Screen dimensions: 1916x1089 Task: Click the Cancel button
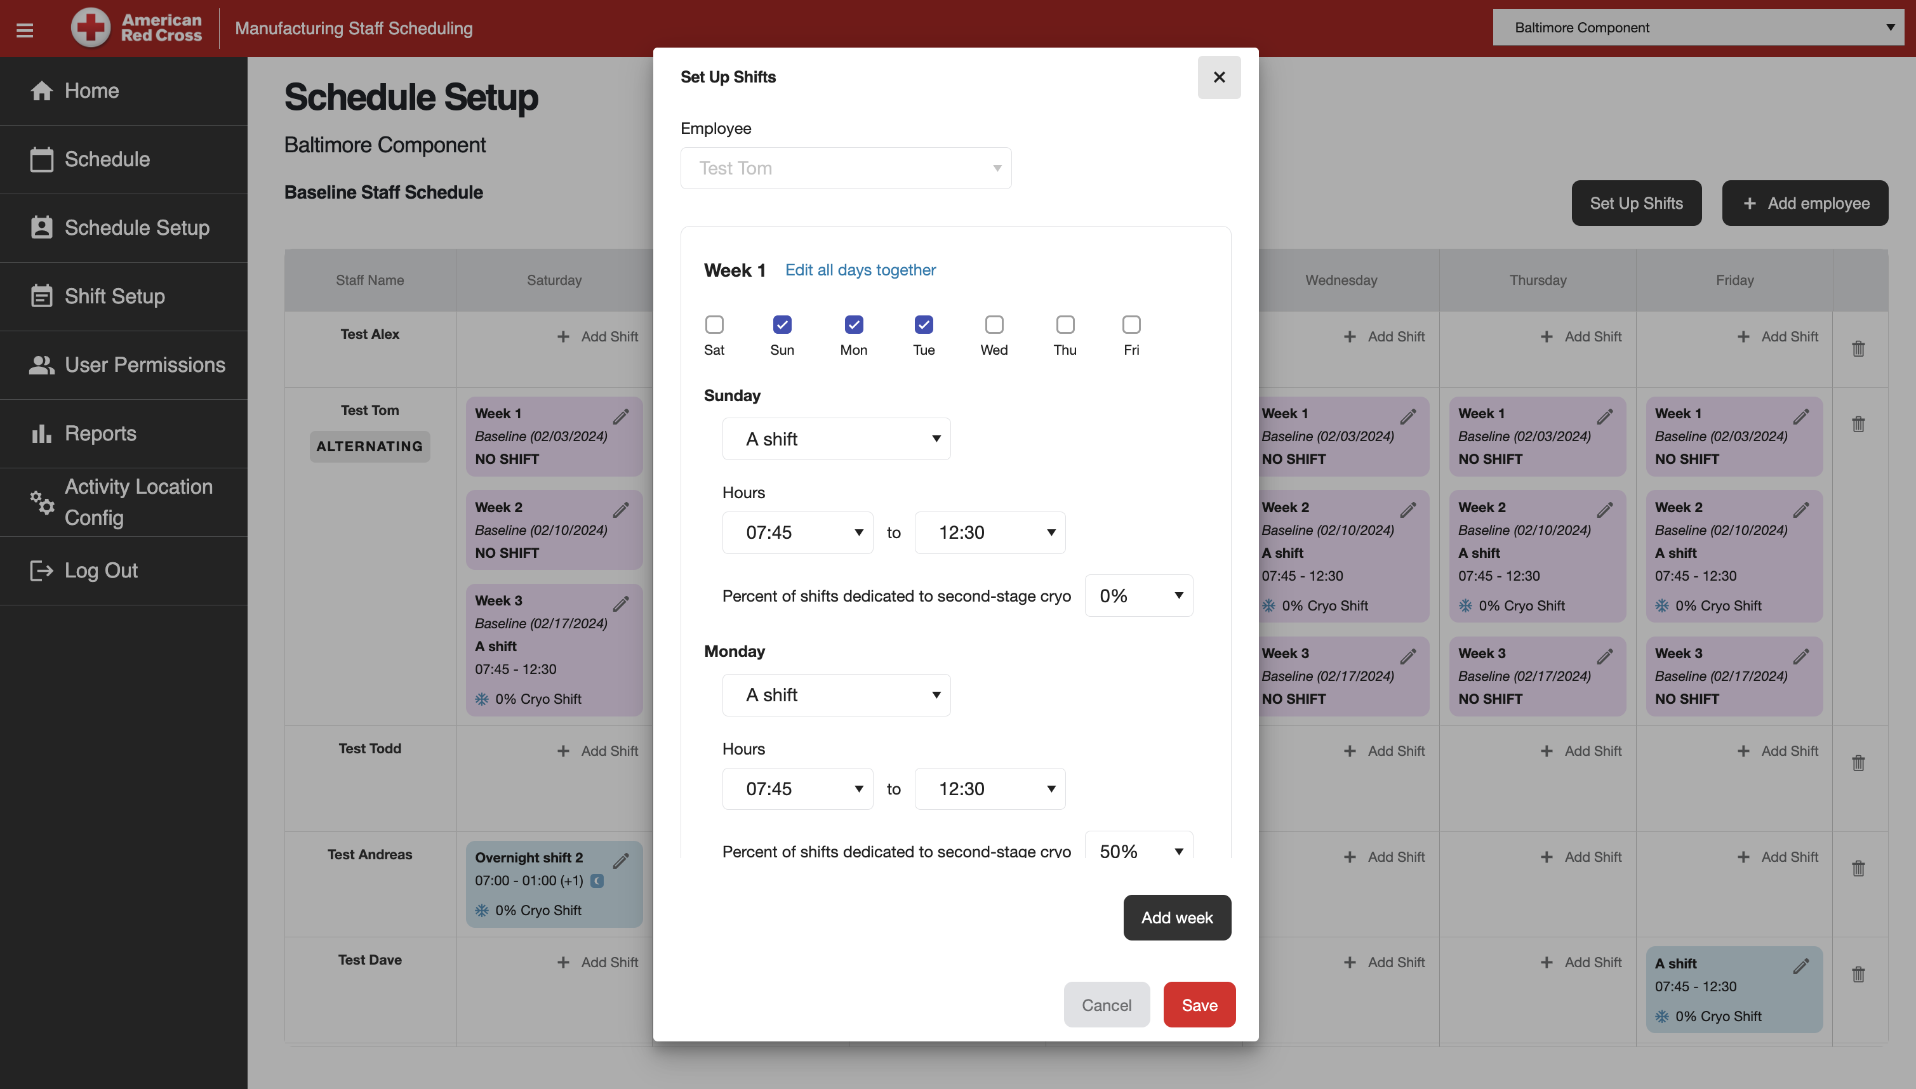point(1107,1005)
